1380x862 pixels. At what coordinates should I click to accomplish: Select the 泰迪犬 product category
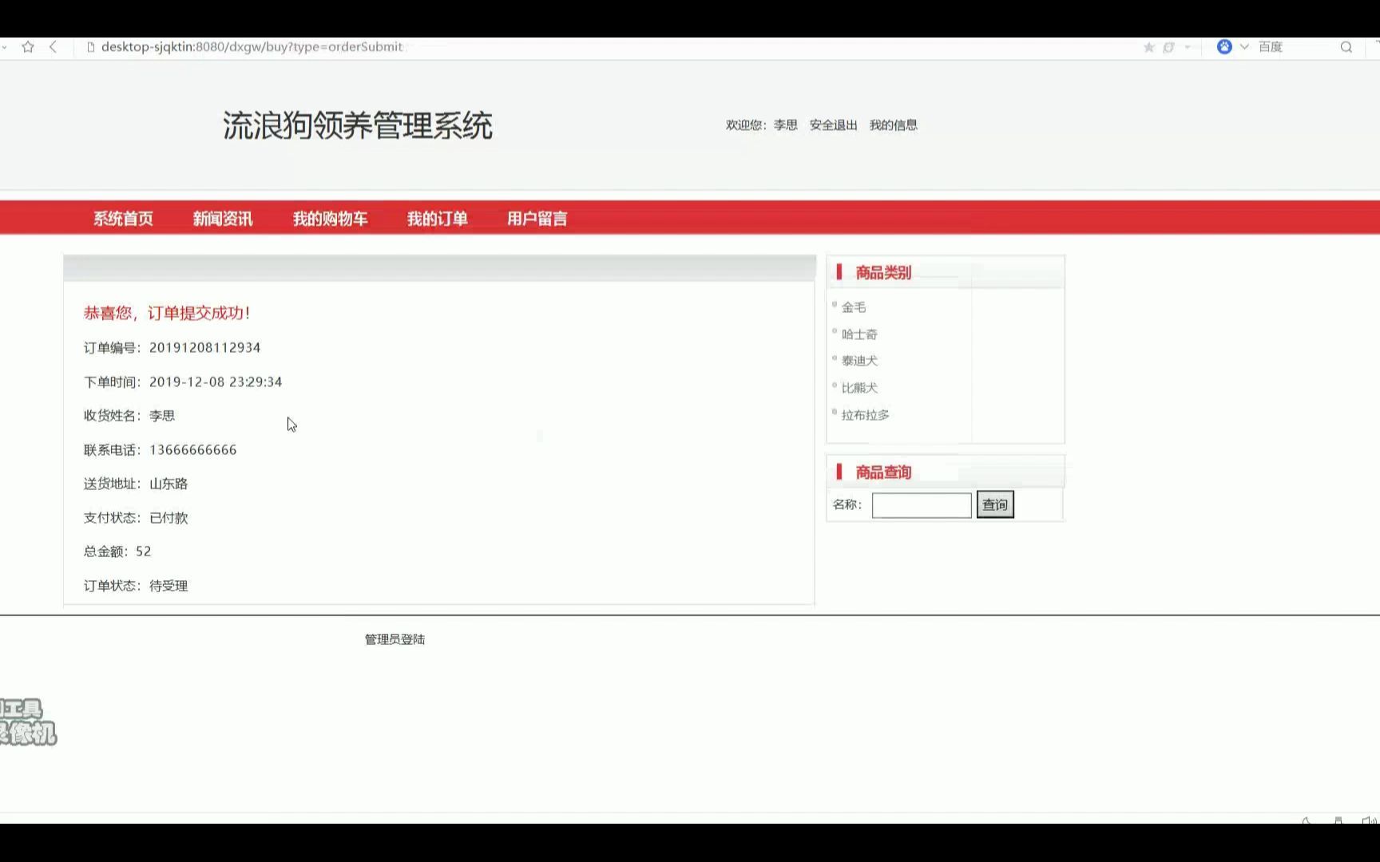click(x=859, y=361)
